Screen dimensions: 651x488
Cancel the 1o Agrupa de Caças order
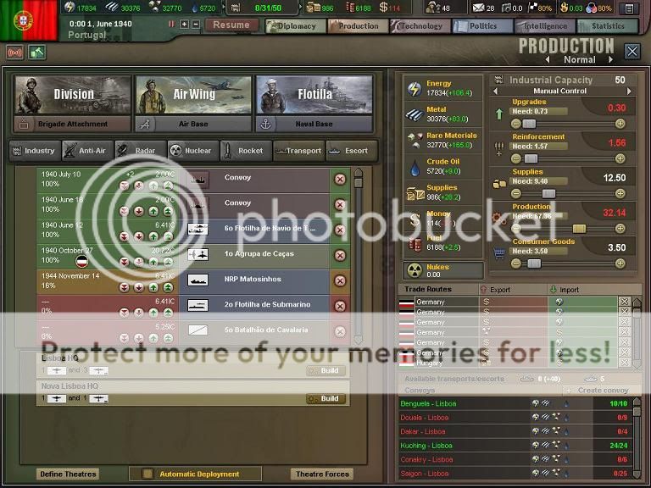point(340,255)
